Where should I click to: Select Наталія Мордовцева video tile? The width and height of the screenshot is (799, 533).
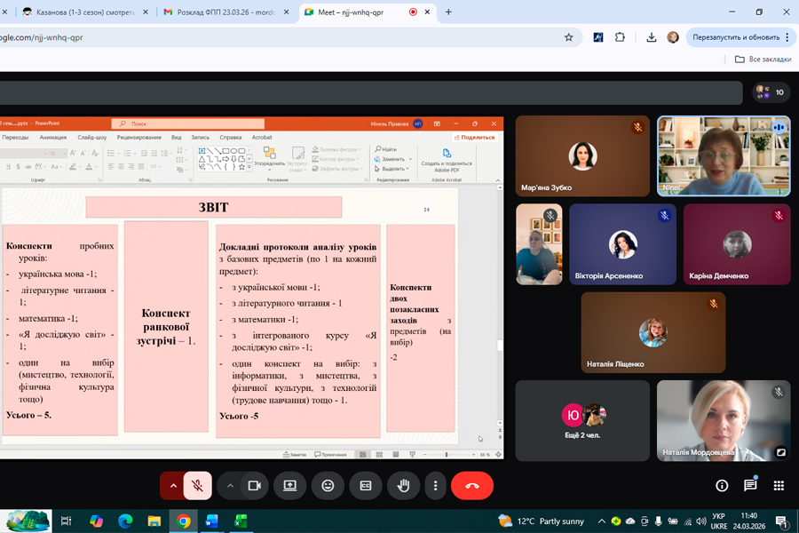[724, 421]
